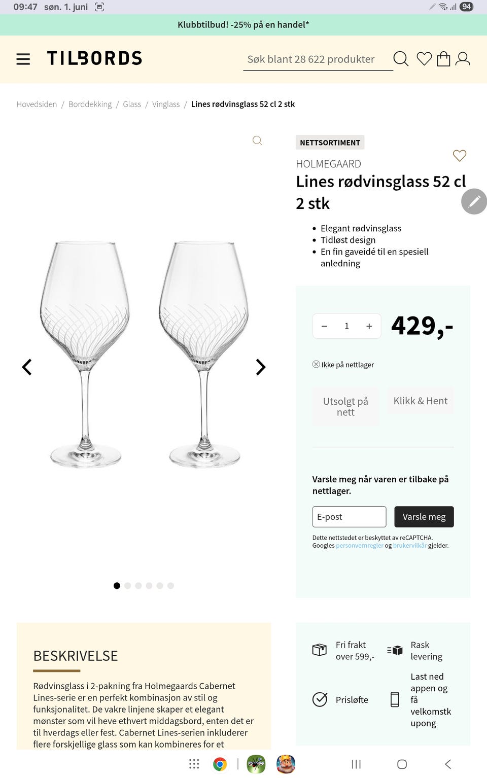
Task: Click the E-post input field
Action: pyautogui.click(x=349, y=516)
